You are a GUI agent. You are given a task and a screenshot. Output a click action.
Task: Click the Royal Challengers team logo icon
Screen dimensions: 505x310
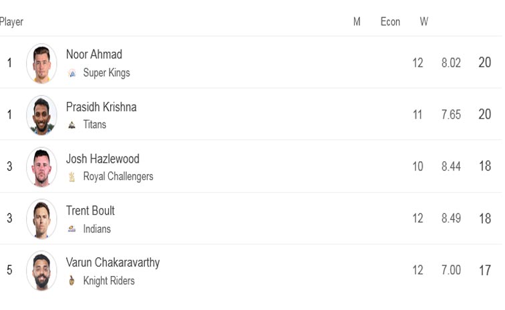(x=72, y=177)
